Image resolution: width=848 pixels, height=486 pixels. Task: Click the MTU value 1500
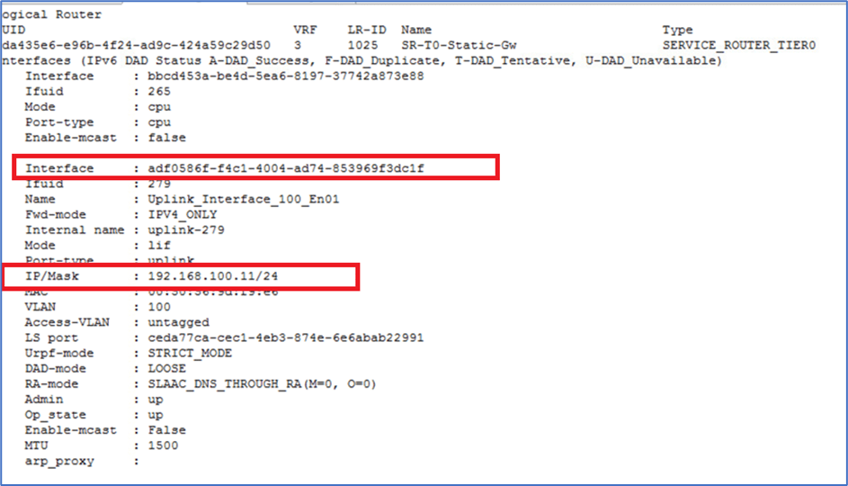(164, 445)
